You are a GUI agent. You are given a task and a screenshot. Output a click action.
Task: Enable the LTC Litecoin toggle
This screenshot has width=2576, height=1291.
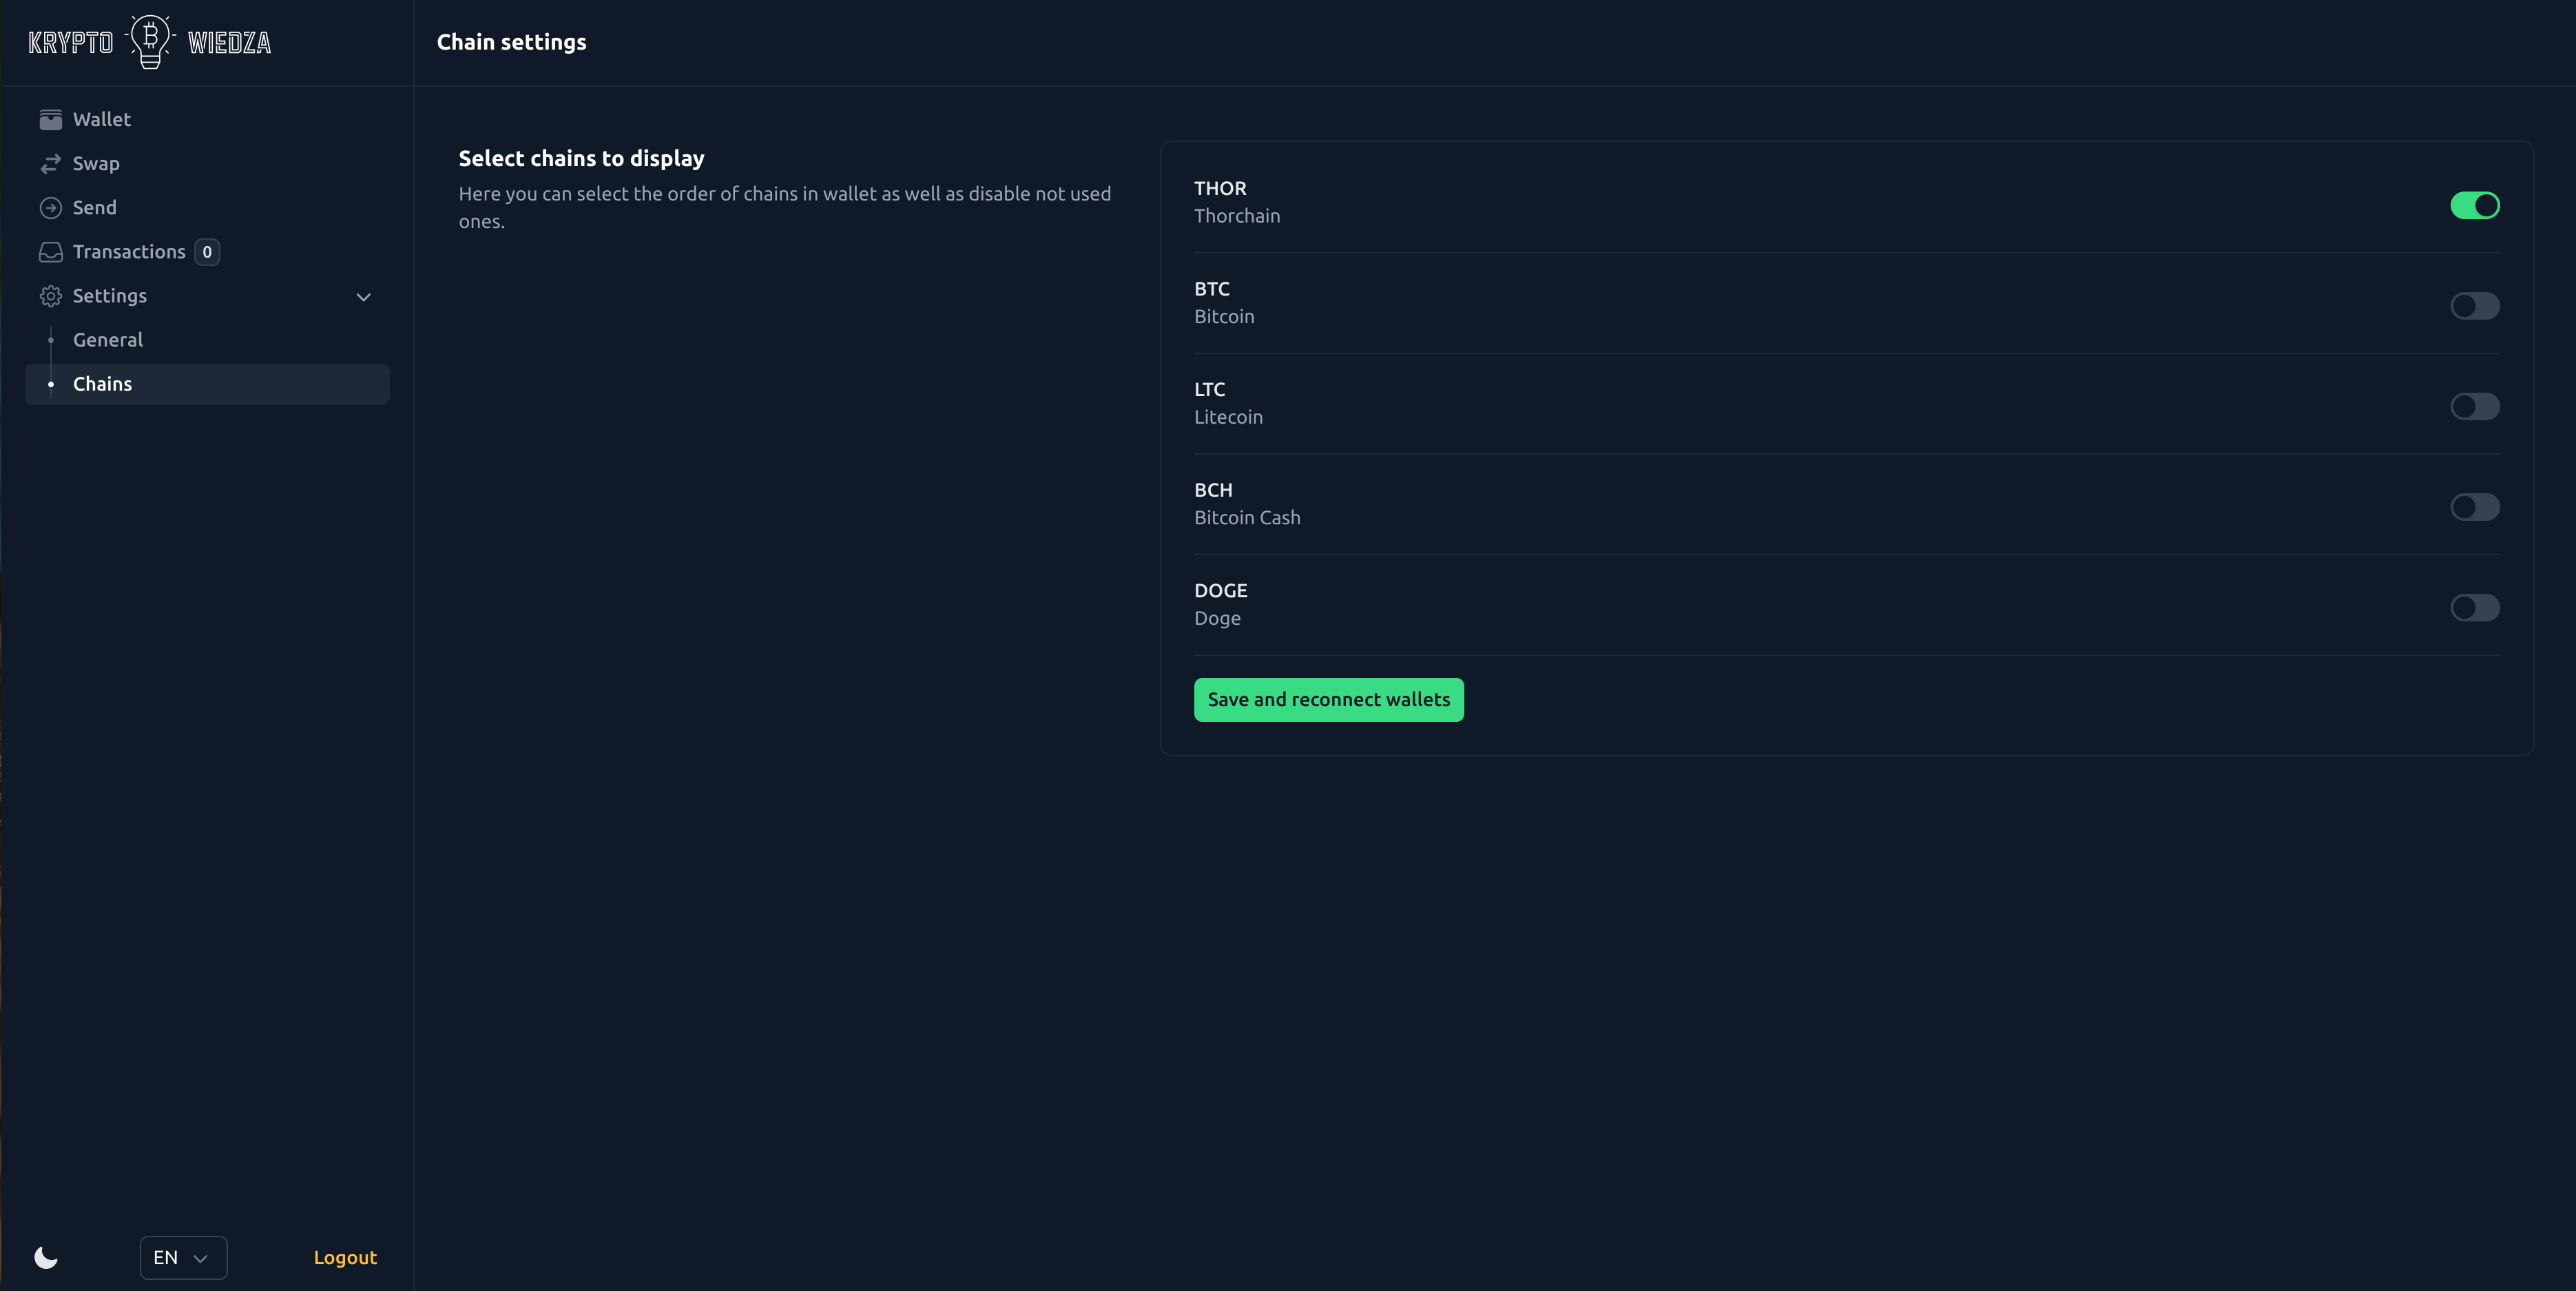[x=2474, y=406]
